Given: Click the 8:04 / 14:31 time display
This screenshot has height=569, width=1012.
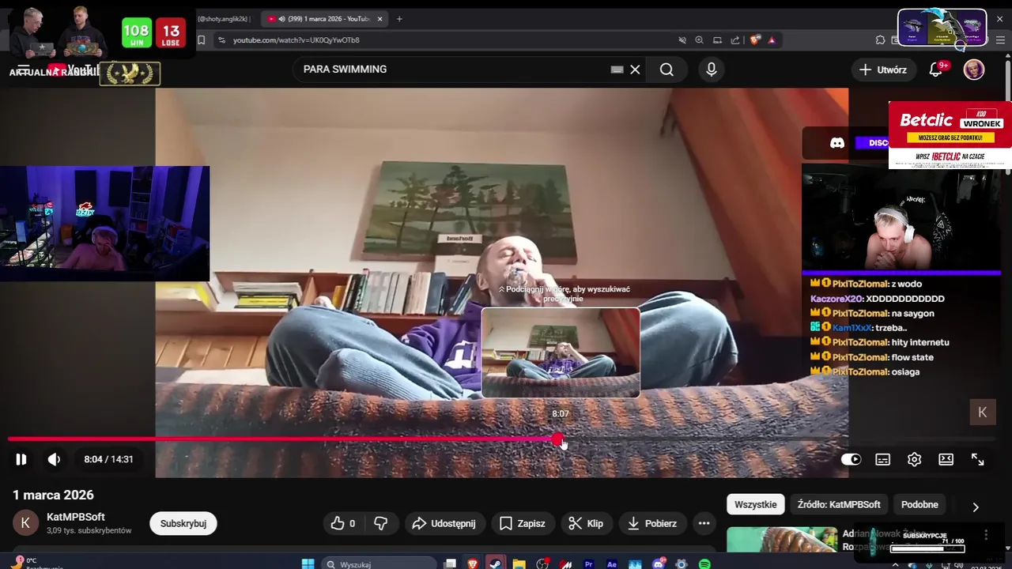Looking at the screenshot, I should coord(108,459).
